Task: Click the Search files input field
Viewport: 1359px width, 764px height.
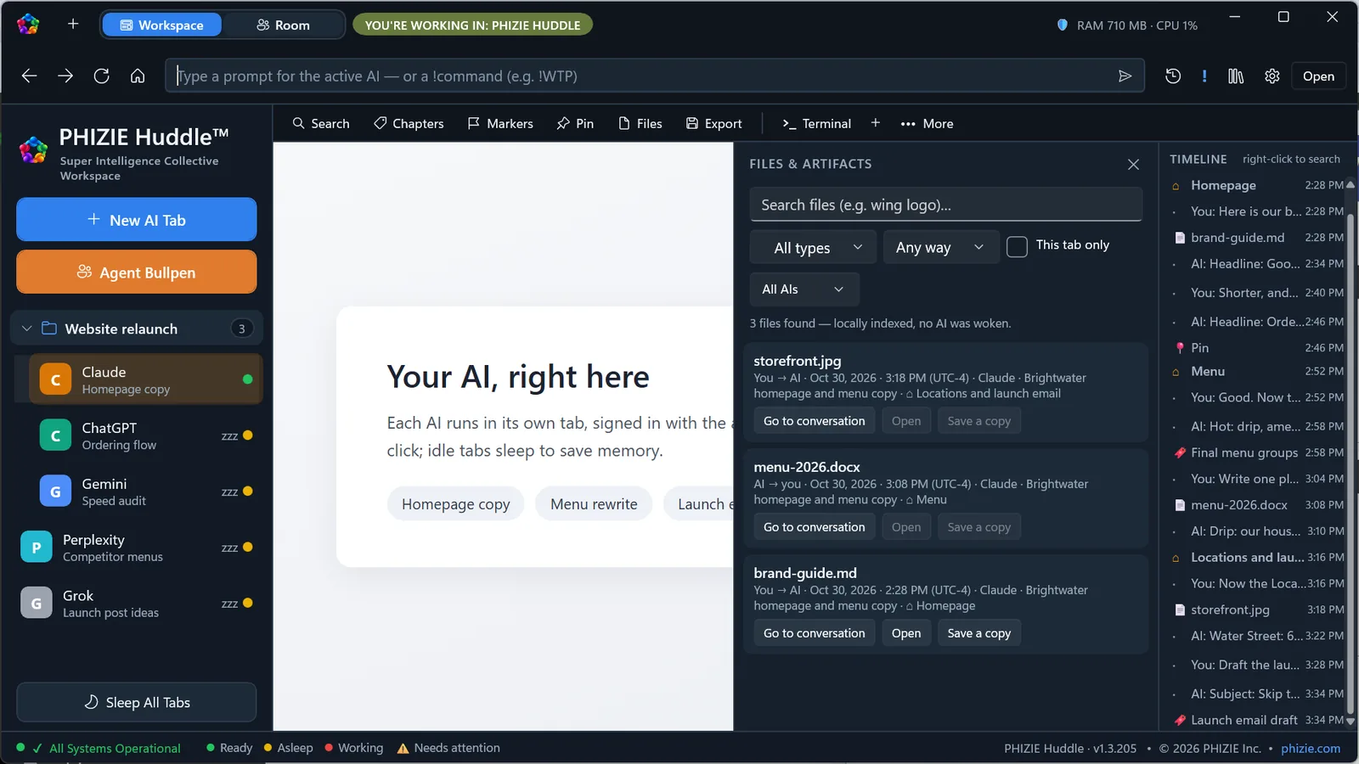Action: pyautogui.click(x=946, y=205)
